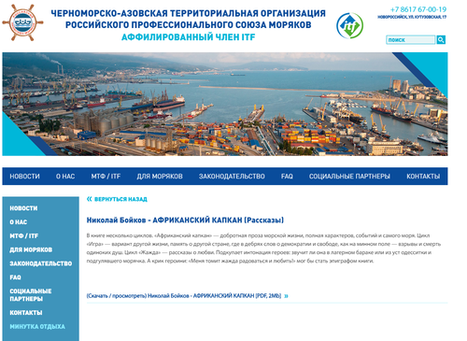Viewport: 467px width, 341px height.
Task: Click the magnifier search button
Action: point(441,39)
